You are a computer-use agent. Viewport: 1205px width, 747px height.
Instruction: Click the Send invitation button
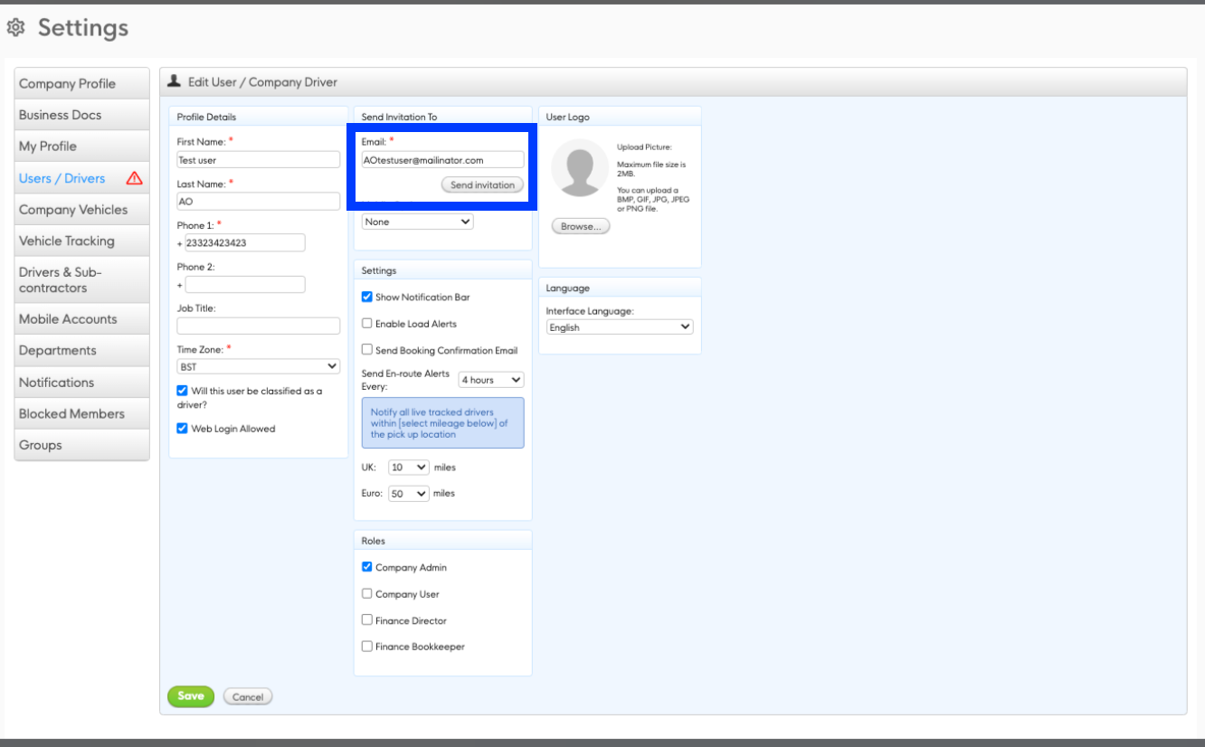point(482,185)
